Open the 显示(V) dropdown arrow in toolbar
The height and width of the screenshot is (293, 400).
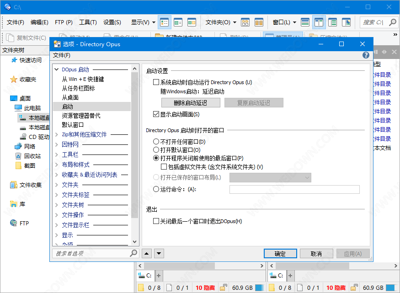[x=154, y=22]
